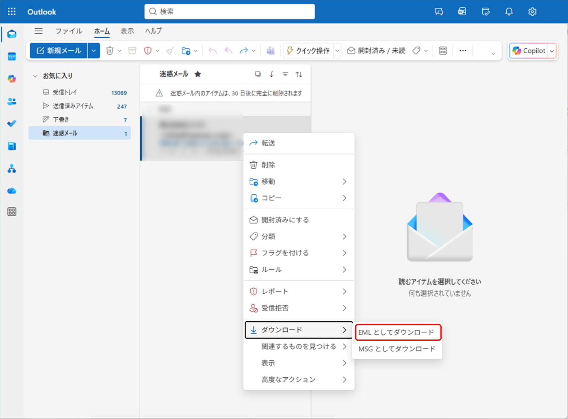568x419 pixels.
Task: Click the sweep broom icon in toolbar
Action: point(170,51)
